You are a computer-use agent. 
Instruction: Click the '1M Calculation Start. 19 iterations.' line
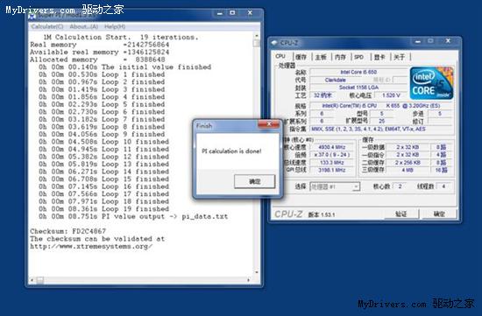[x=121, y=37]
